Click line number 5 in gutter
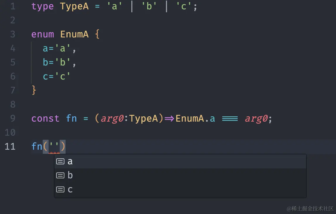This screenshot has width=336, height=214. [13, 62]
